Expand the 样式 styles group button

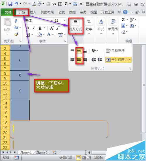101,26
